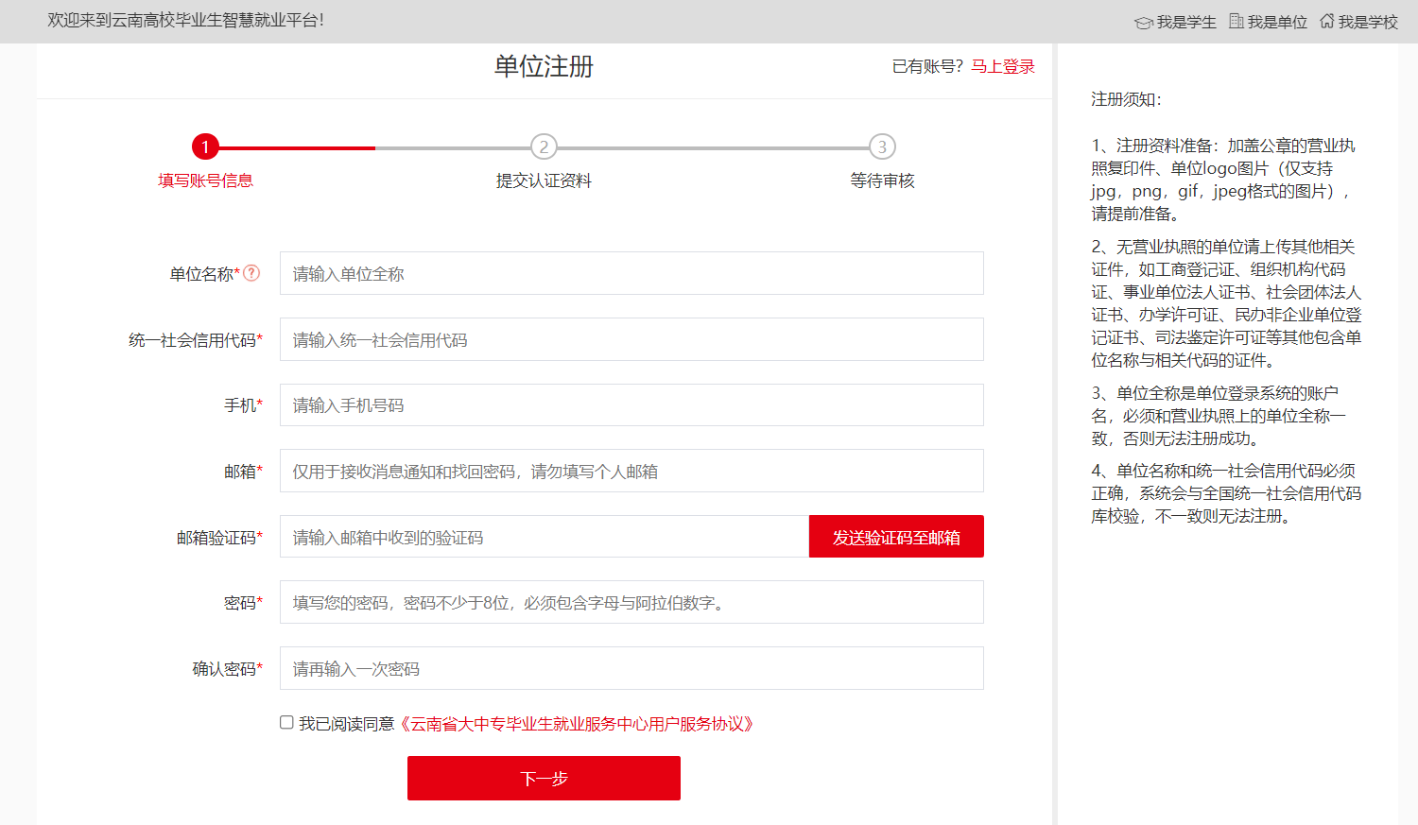Select the 我是学校 menu text
The image size is (1418, 825).
1368,22
